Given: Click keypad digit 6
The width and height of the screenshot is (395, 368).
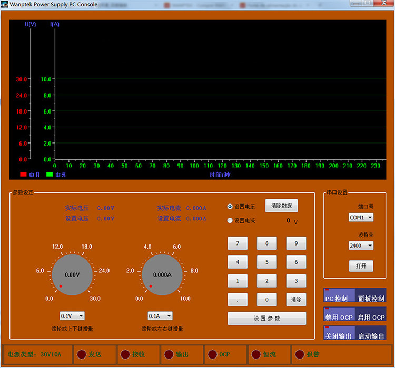Looking at the screenshot, I should click(x=296, y=262).
